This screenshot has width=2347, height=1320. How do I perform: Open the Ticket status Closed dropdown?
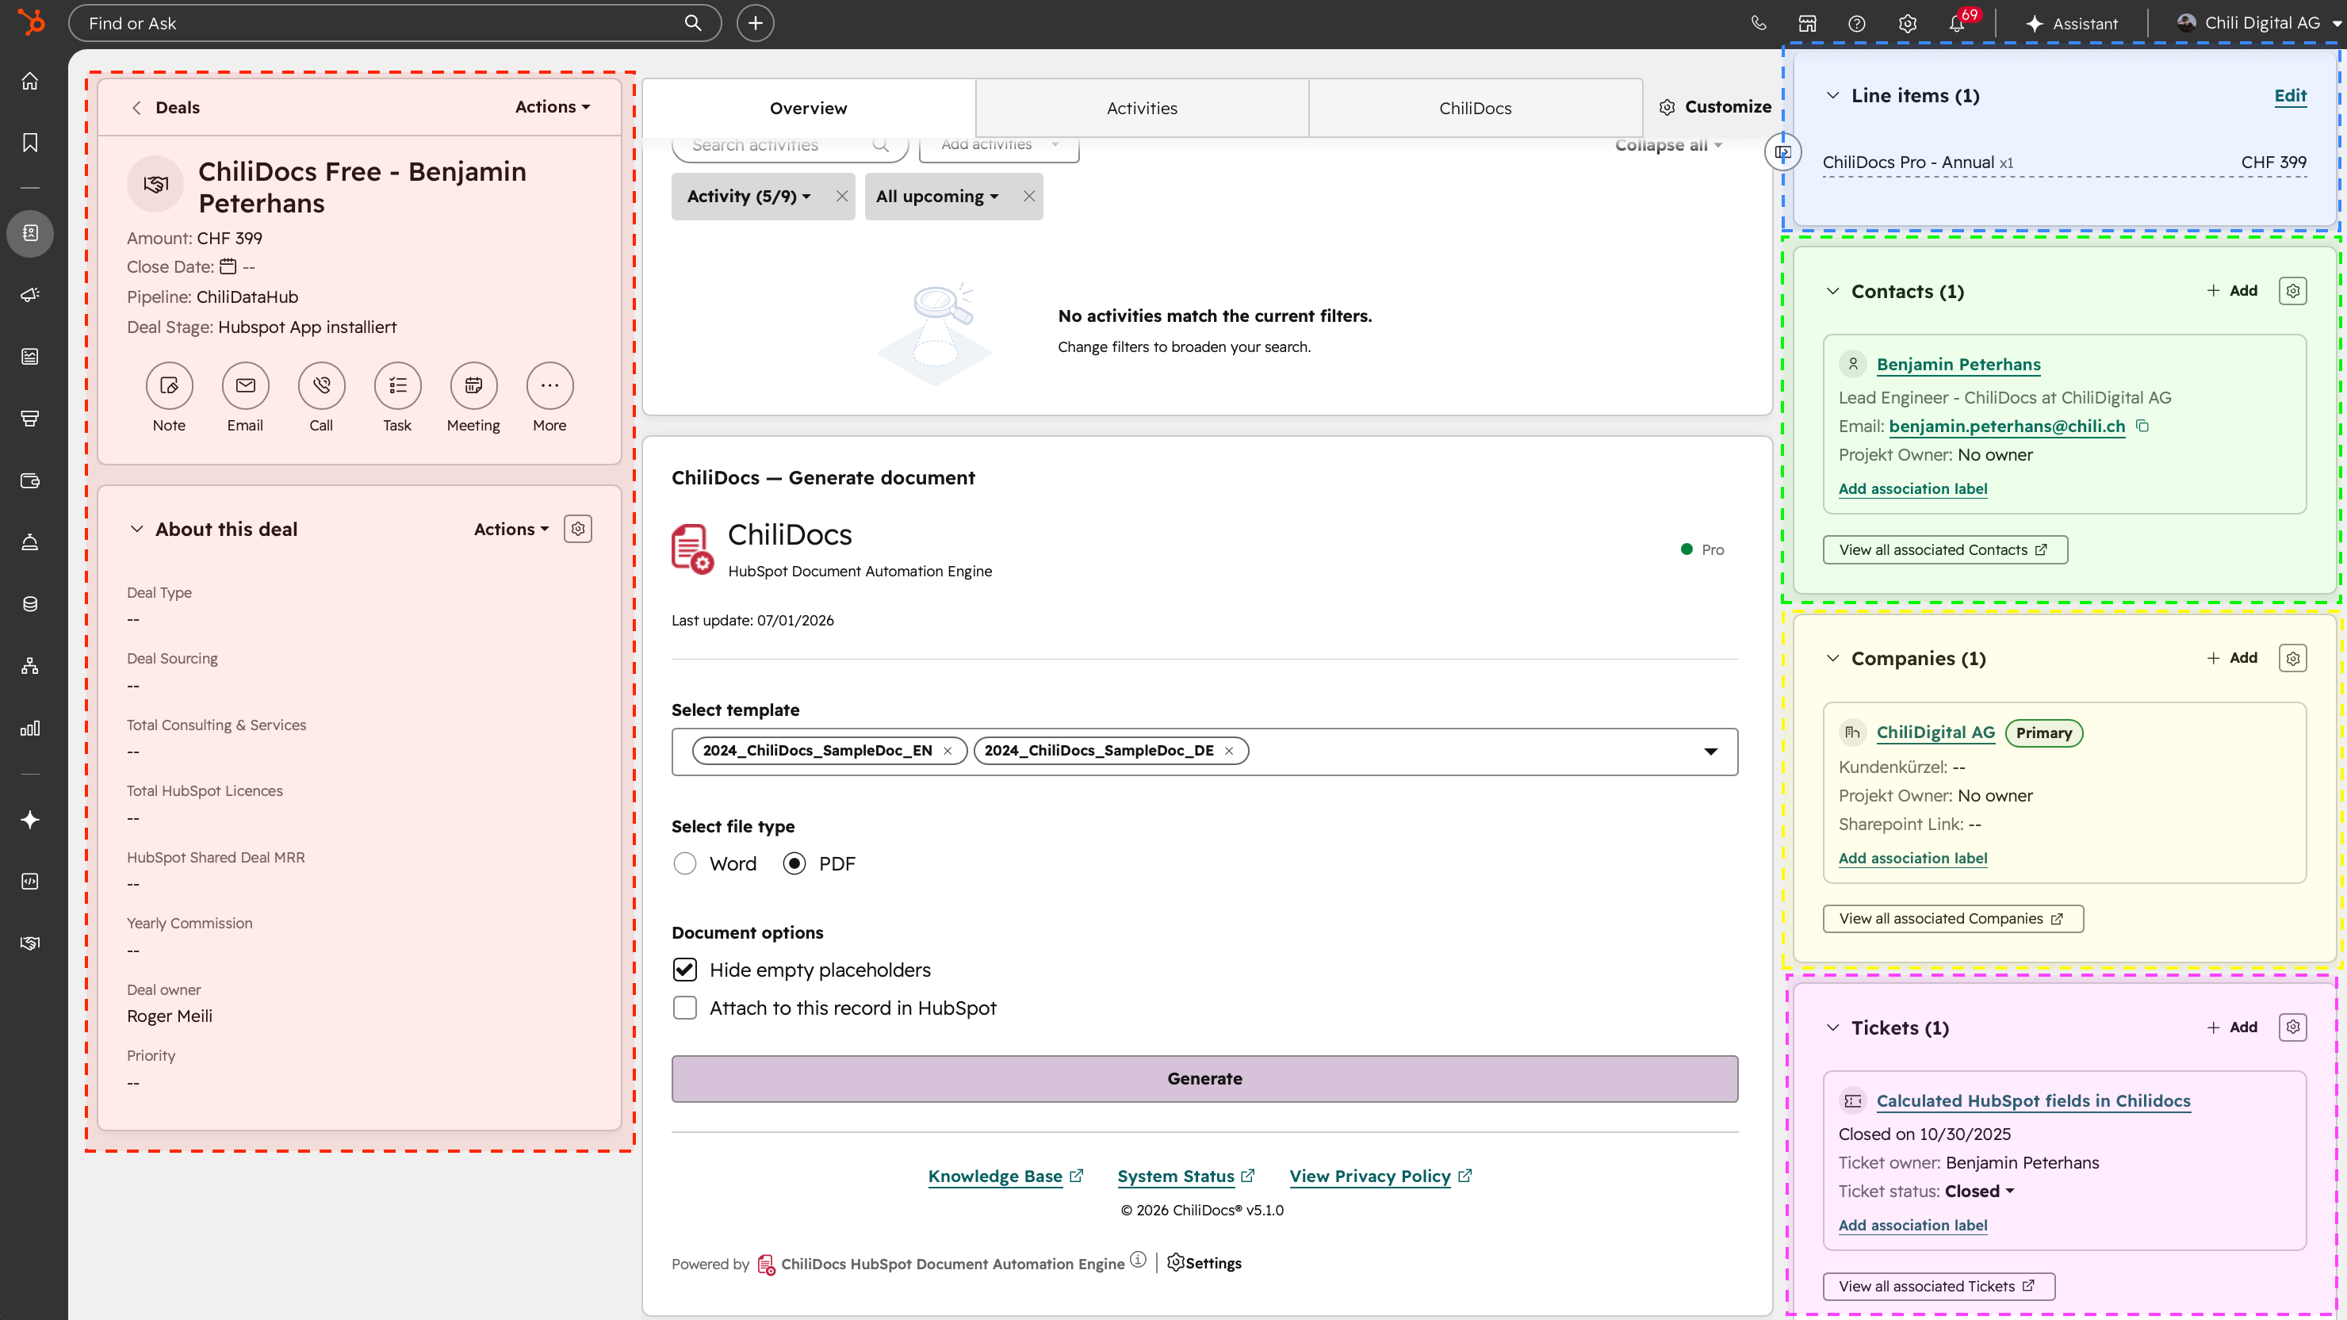click(x=1979, y=1192)
